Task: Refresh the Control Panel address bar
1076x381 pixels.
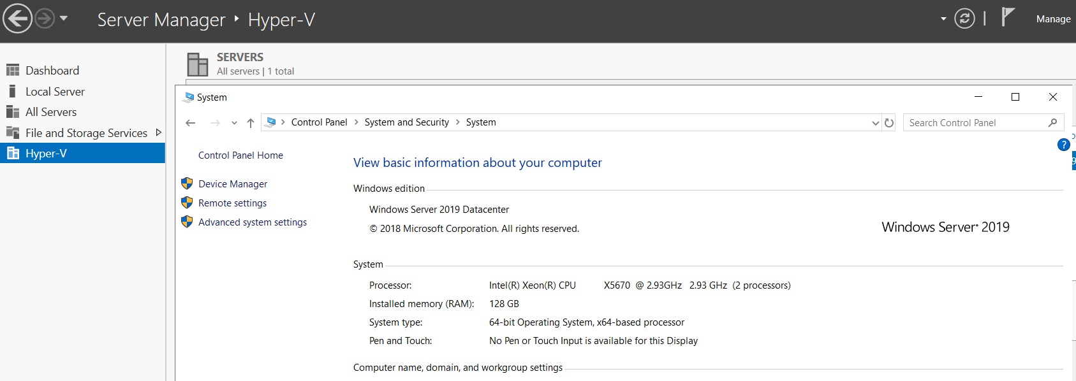Action: pos(889,123)
